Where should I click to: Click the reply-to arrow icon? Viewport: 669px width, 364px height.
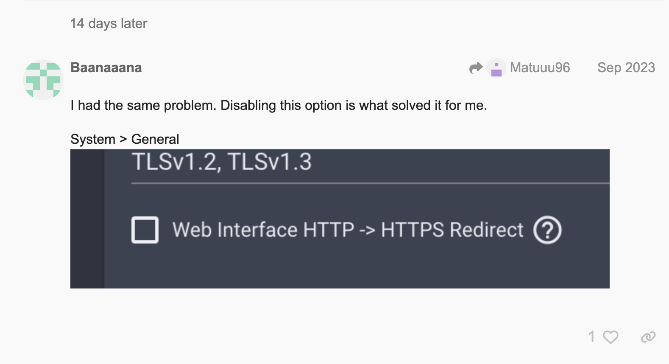point(476,68)
